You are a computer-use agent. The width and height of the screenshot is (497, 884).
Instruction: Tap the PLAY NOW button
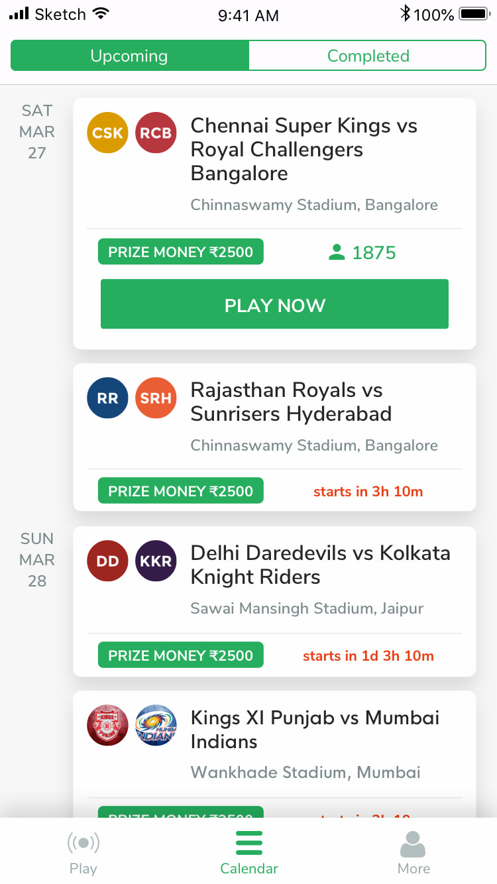[x=274, y=304]
